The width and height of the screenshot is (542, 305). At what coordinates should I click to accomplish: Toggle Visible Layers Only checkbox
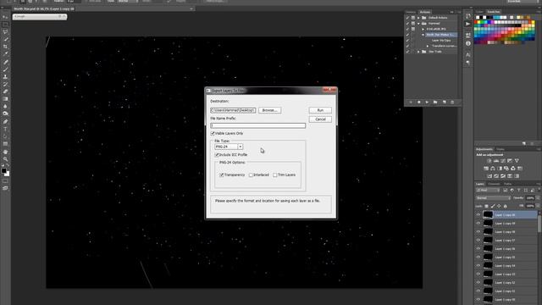point(213,134)
